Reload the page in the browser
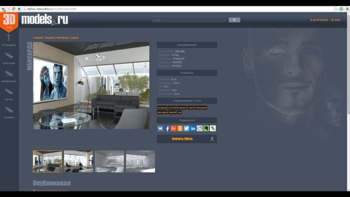Viewport: 350px width, 197px height. coord(14,9)
